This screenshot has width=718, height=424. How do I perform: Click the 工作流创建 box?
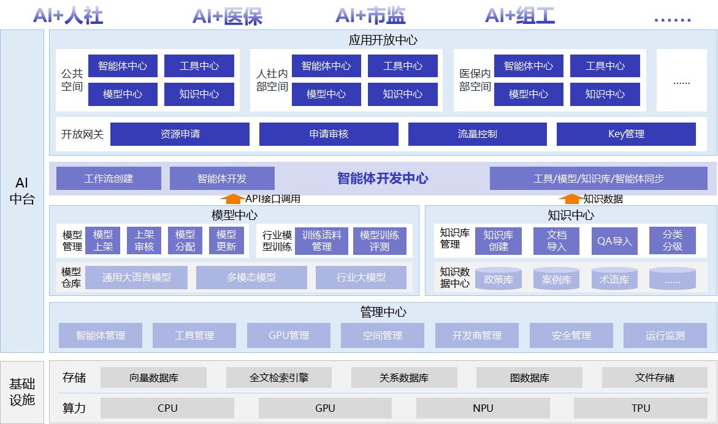point(109,178)
